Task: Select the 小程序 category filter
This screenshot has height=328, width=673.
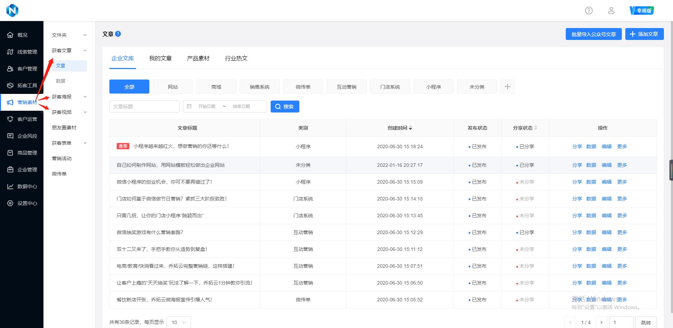Action: click(x=433, y=87)
